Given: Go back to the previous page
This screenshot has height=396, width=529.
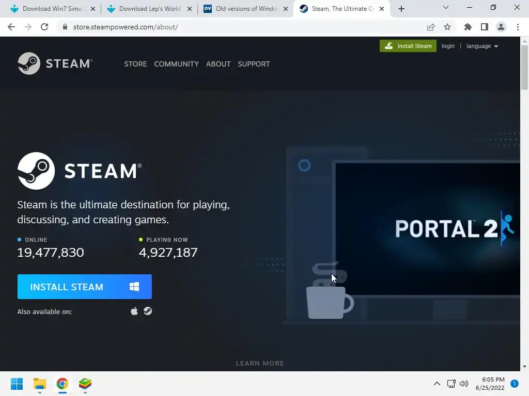Looking at the screenshot, I should (11, 27).
